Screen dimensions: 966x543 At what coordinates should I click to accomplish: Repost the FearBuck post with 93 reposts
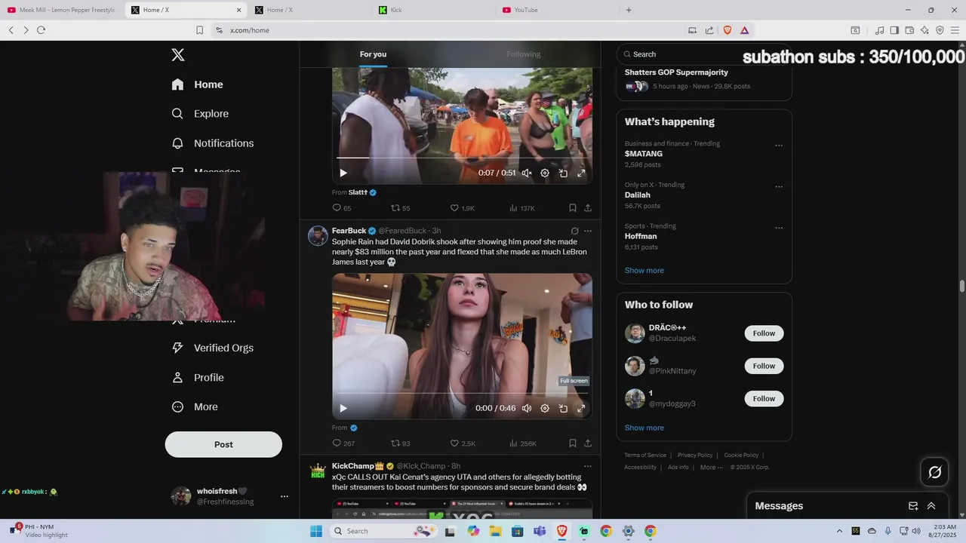click(400, 443)
